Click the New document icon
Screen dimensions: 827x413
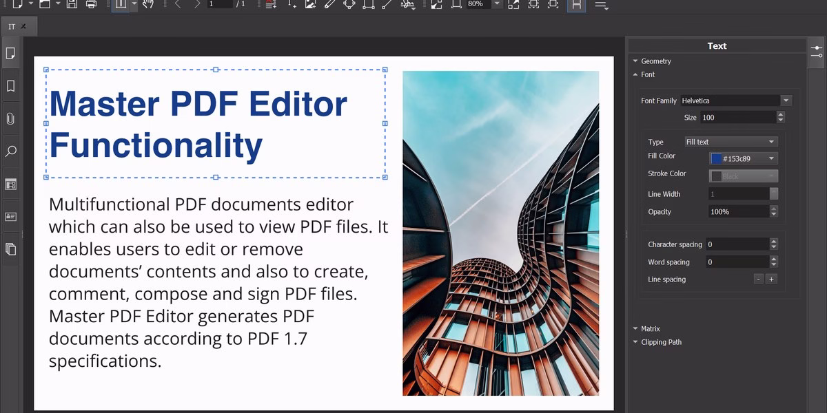(x=19, y=4)
